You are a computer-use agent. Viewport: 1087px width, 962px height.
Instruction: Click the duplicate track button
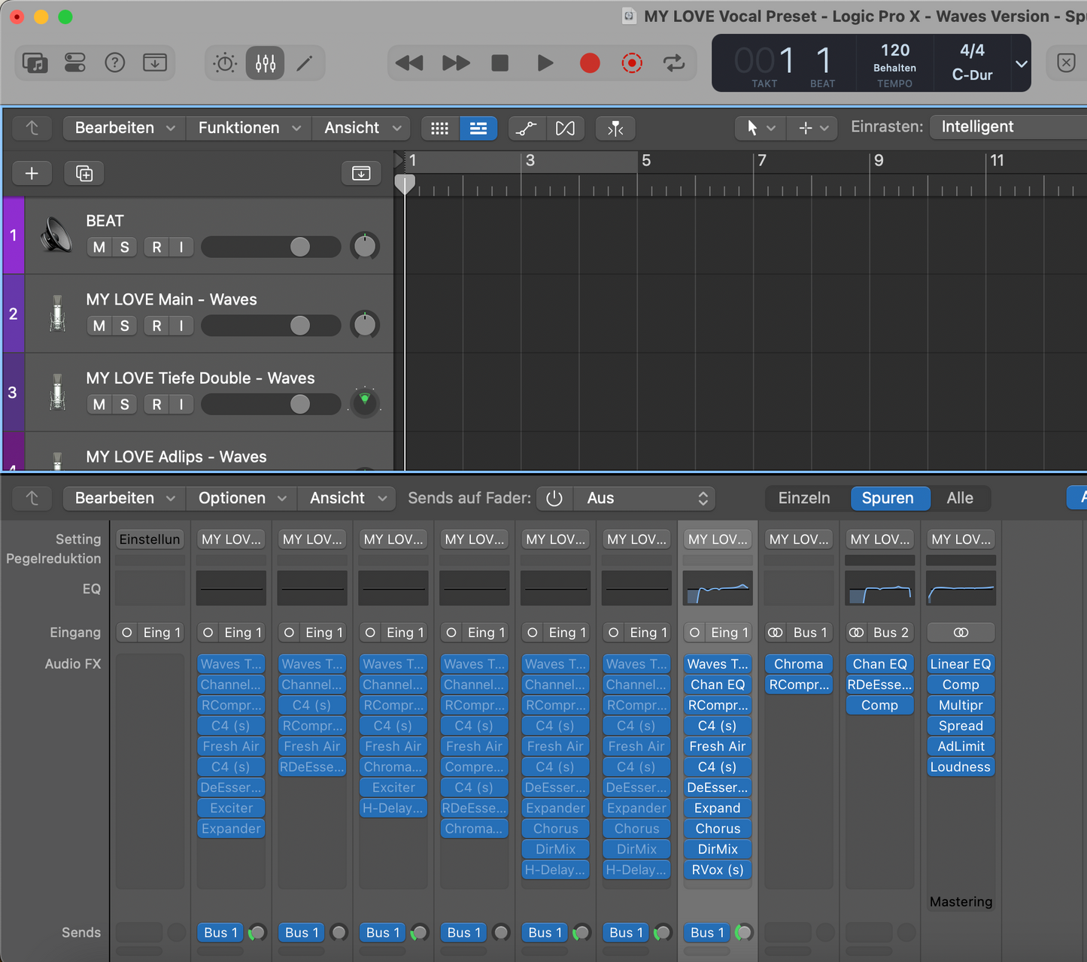(84, 174)
